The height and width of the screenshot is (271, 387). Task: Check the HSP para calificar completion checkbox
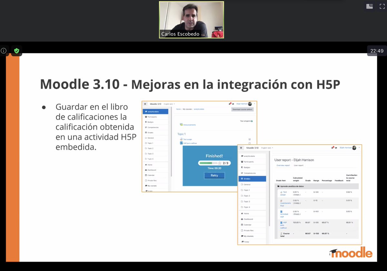click(249, 143)
